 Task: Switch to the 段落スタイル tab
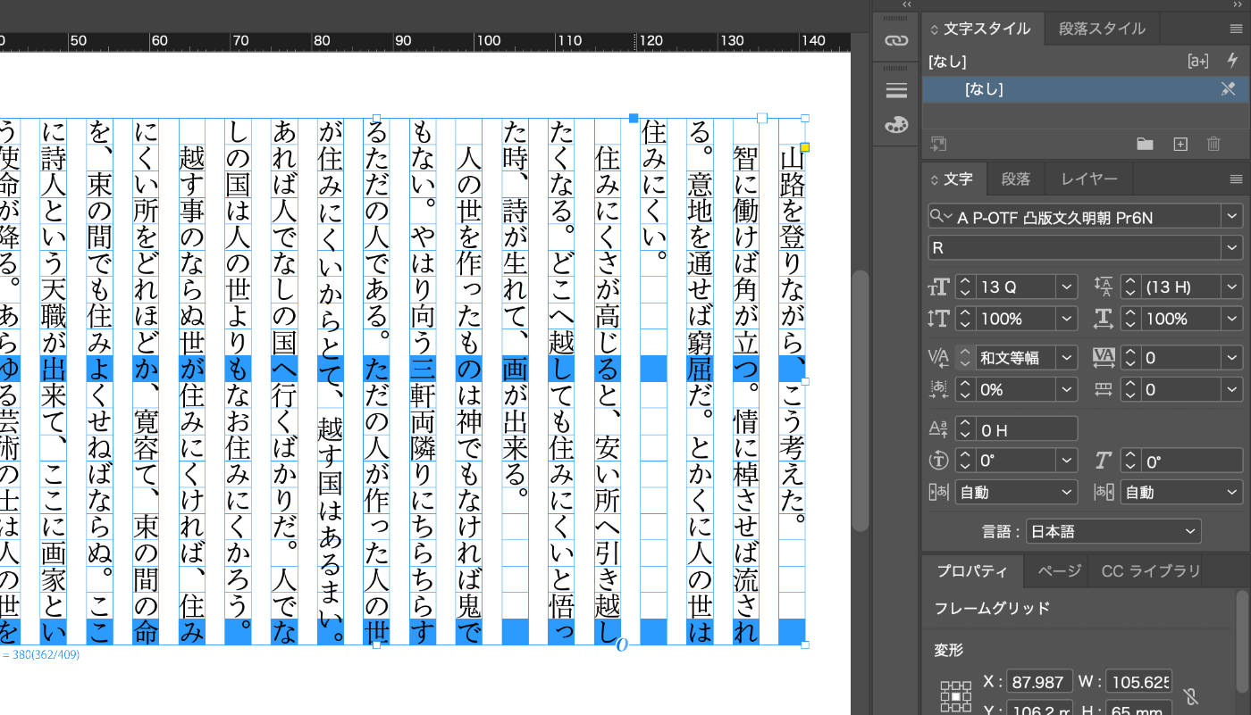click(x=1102, y=28)
